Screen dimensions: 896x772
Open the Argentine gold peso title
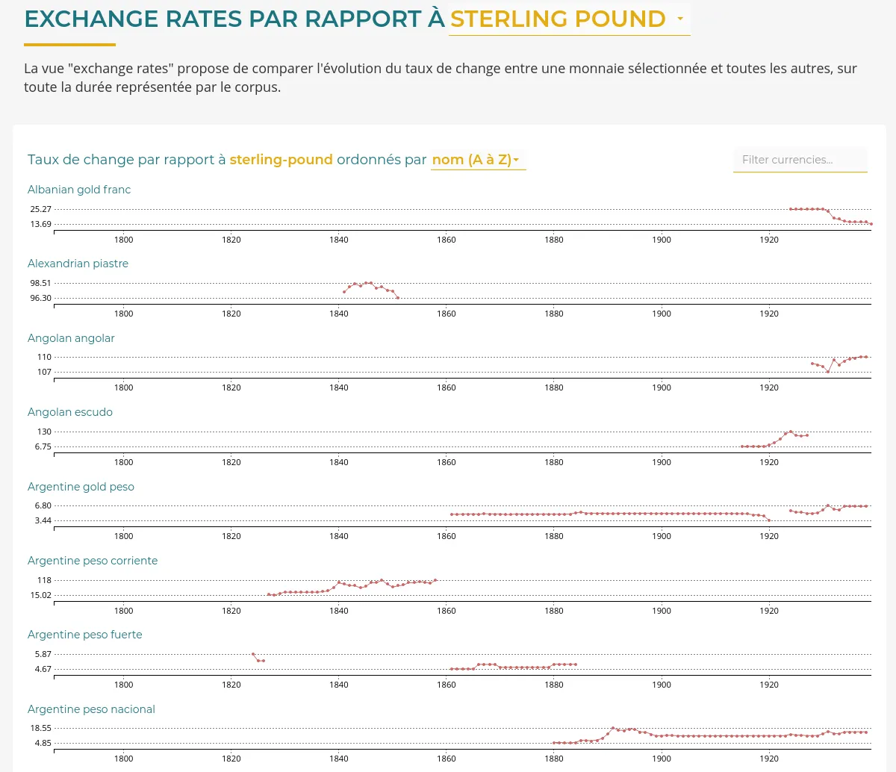click(81, 487)
